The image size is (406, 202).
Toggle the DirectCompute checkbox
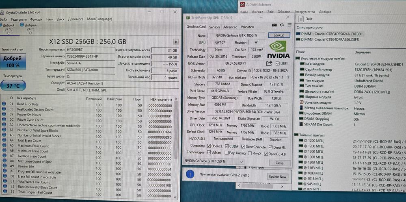tap(243, 147)
